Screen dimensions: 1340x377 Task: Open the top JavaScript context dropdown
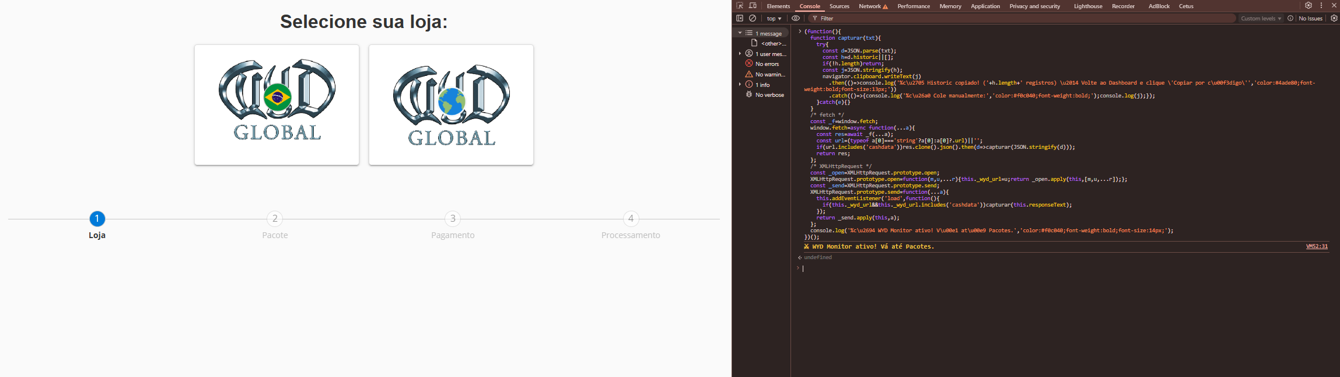click(x=774, y=19)
